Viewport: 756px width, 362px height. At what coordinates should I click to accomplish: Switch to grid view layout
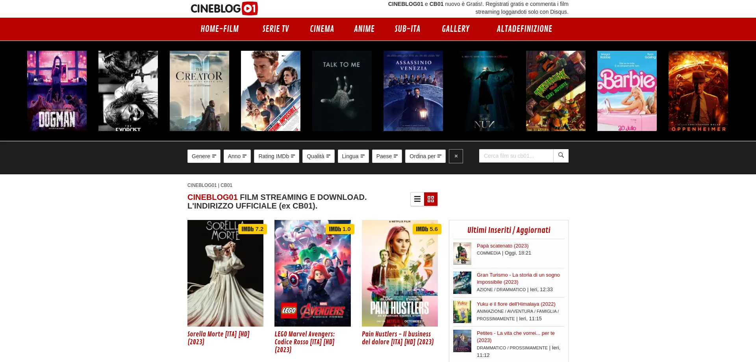pyautogui.click(x=431, y=199)
